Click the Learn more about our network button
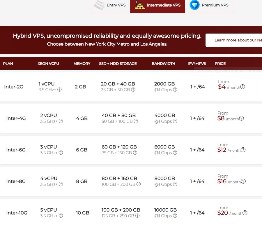262x227 pixels. coord(234,40)
